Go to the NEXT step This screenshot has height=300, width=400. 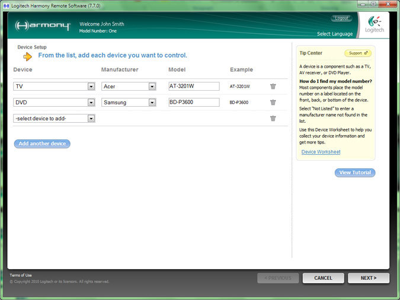pyautogui.click(x=368, y=277)
